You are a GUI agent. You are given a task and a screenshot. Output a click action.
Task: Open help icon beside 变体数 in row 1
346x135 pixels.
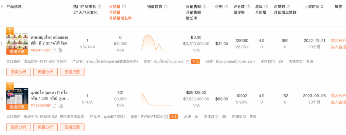click(273, 62)
